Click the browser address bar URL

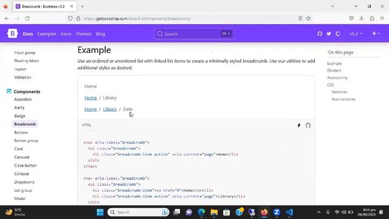137,19
